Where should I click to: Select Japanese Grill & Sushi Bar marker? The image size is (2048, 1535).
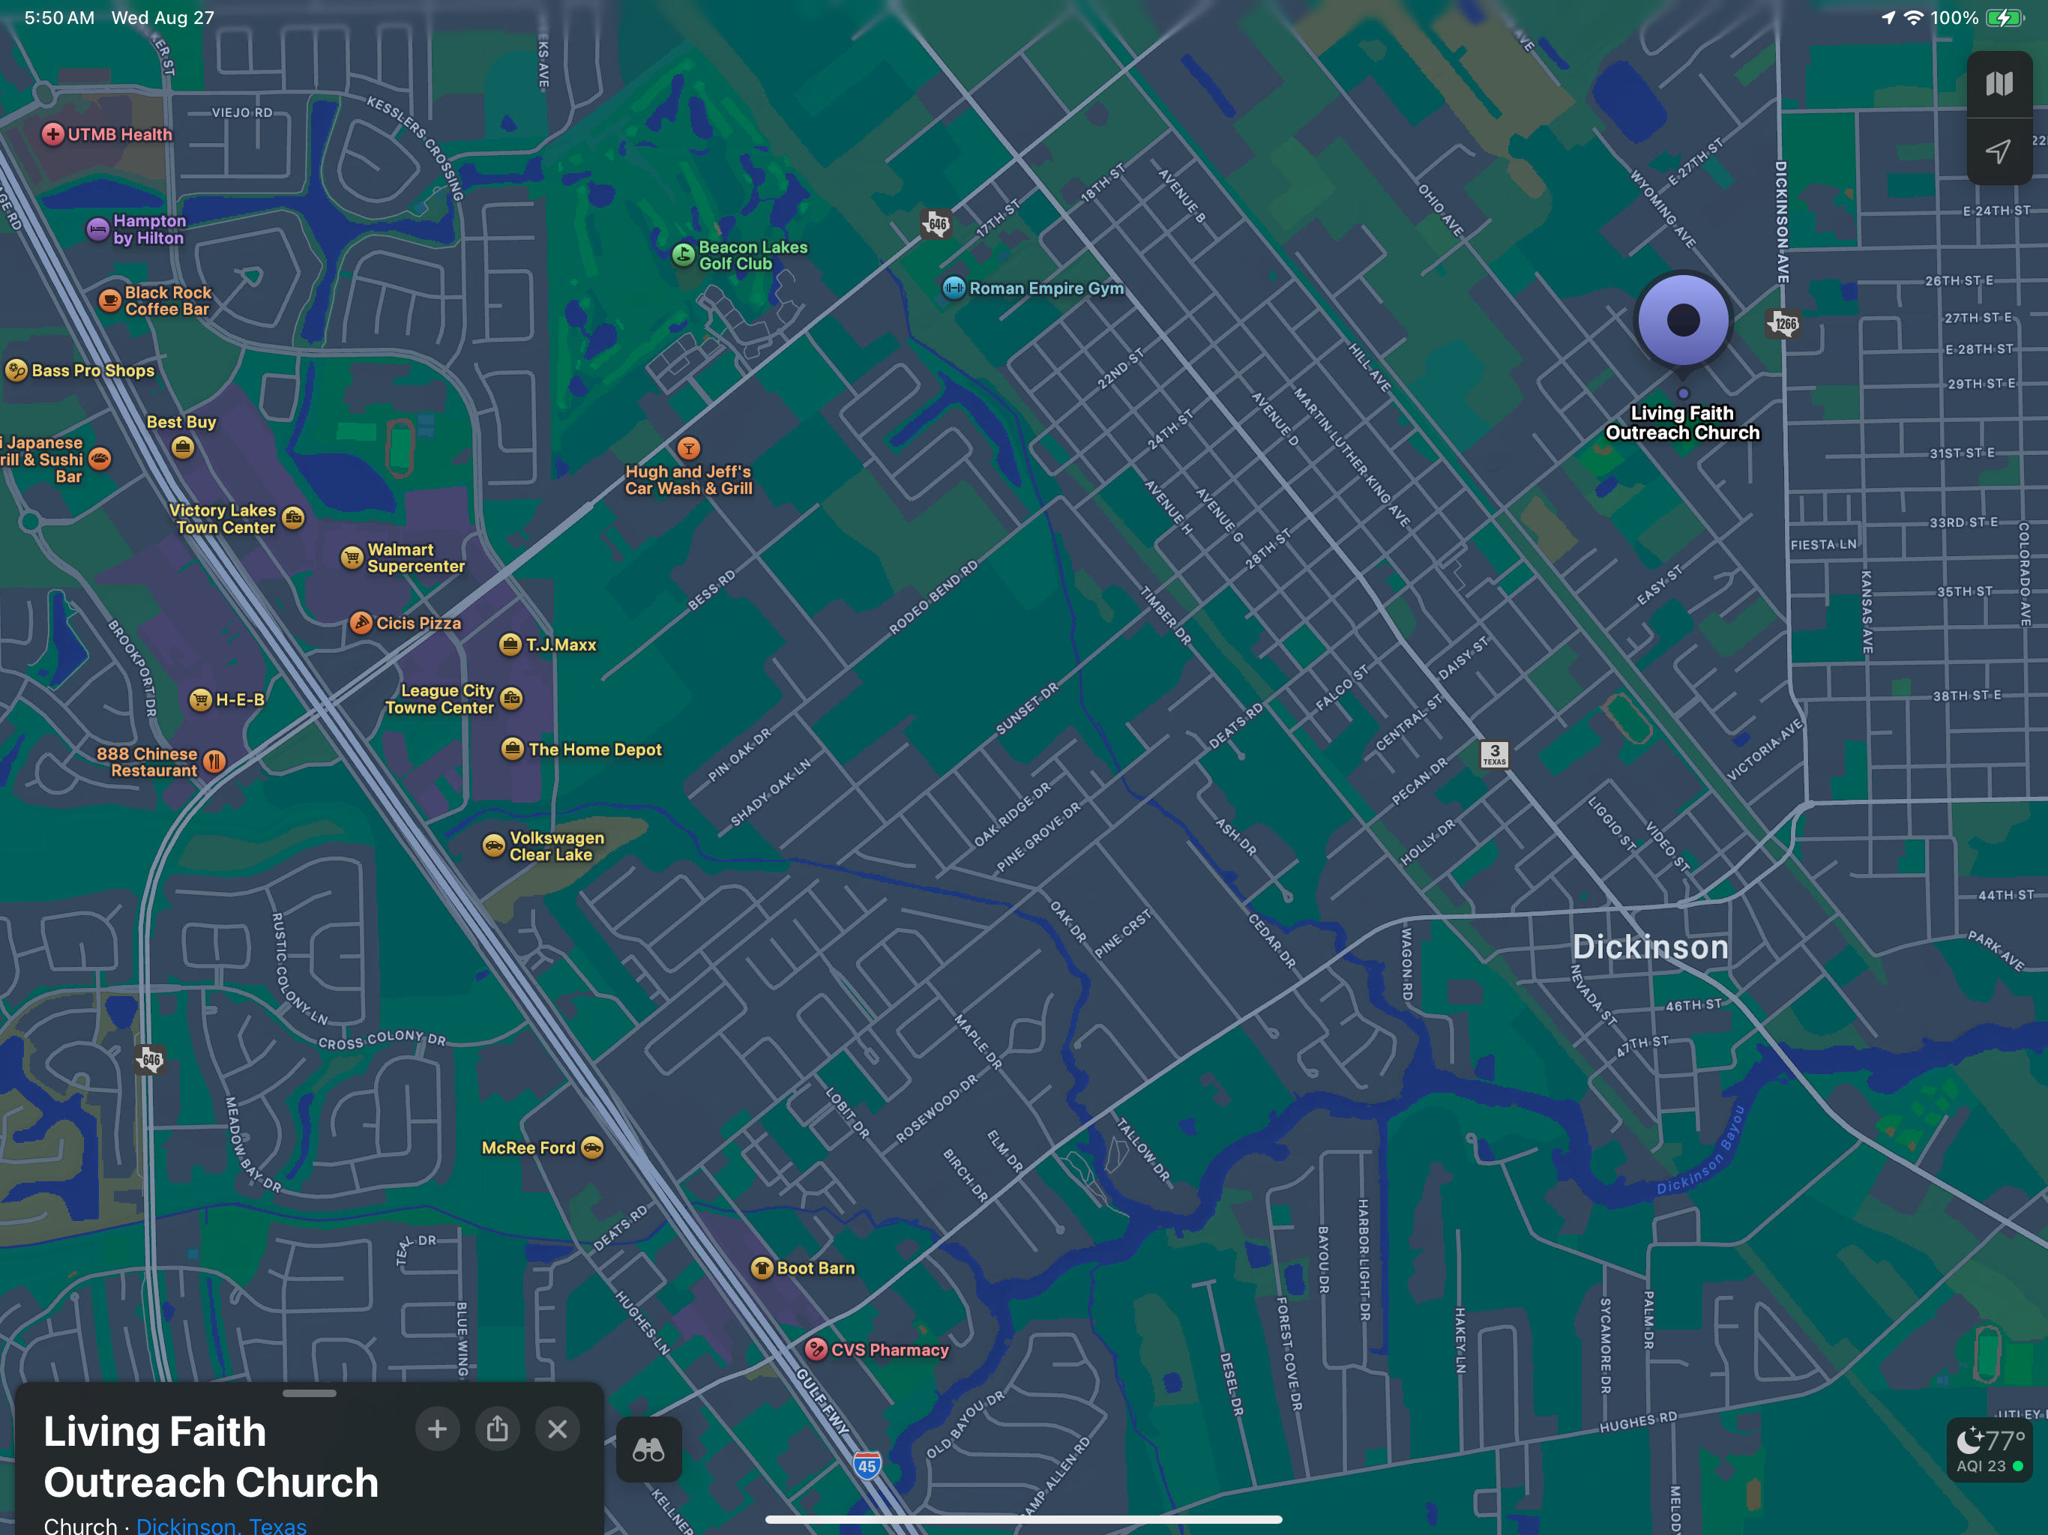[x=100, y=458]
